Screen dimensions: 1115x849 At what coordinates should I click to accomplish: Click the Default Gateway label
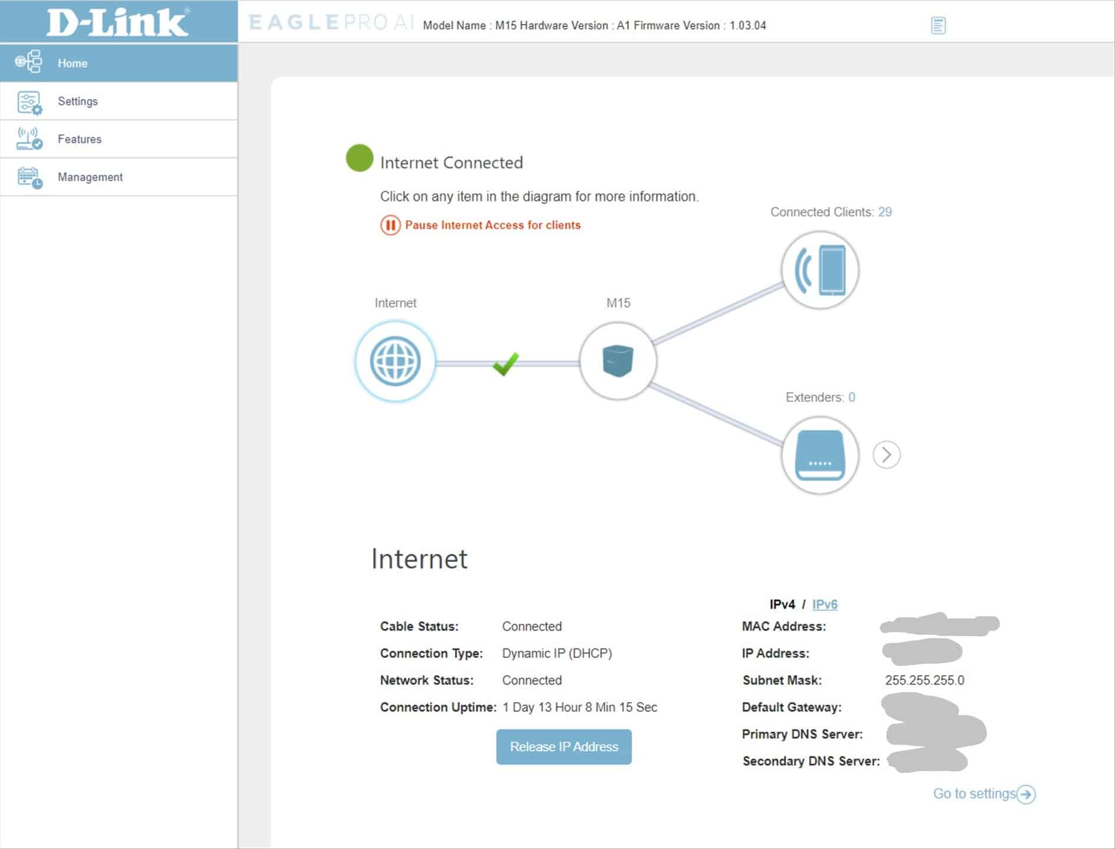[791, 707]
